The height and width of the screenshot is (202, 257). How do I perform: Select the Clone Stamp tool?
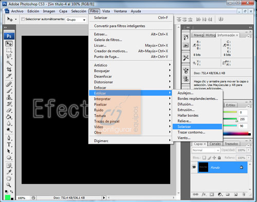[x=9, y=97]
